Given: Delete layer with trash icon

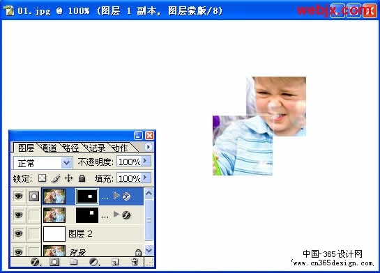Looking at the screenshot, I should 135,262.
